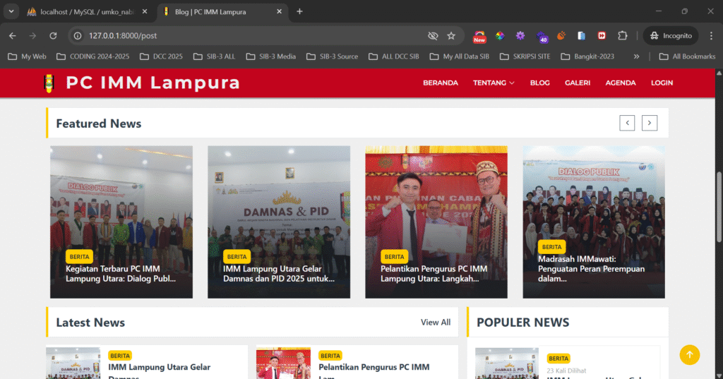The image size is (723, 379).
Task: Click the crossed-eye tracking protection icon
Action: (433, 35)
